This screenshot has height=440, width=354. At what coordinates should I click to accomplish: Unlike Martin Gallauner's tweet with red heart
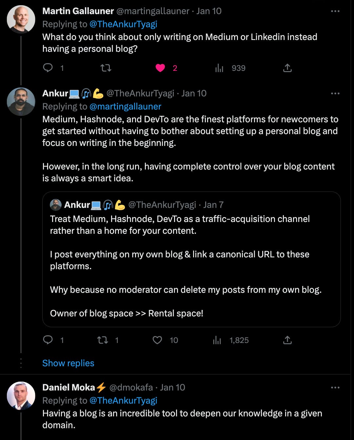point(160,68)
